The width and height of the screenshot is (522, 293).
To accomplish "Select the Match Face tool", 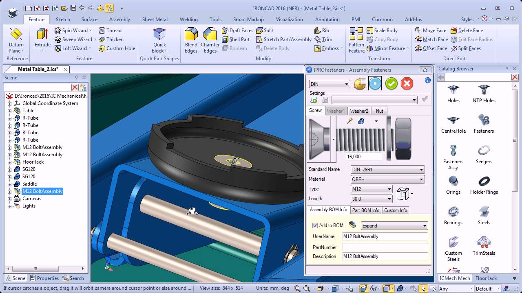I will [431, 39].
